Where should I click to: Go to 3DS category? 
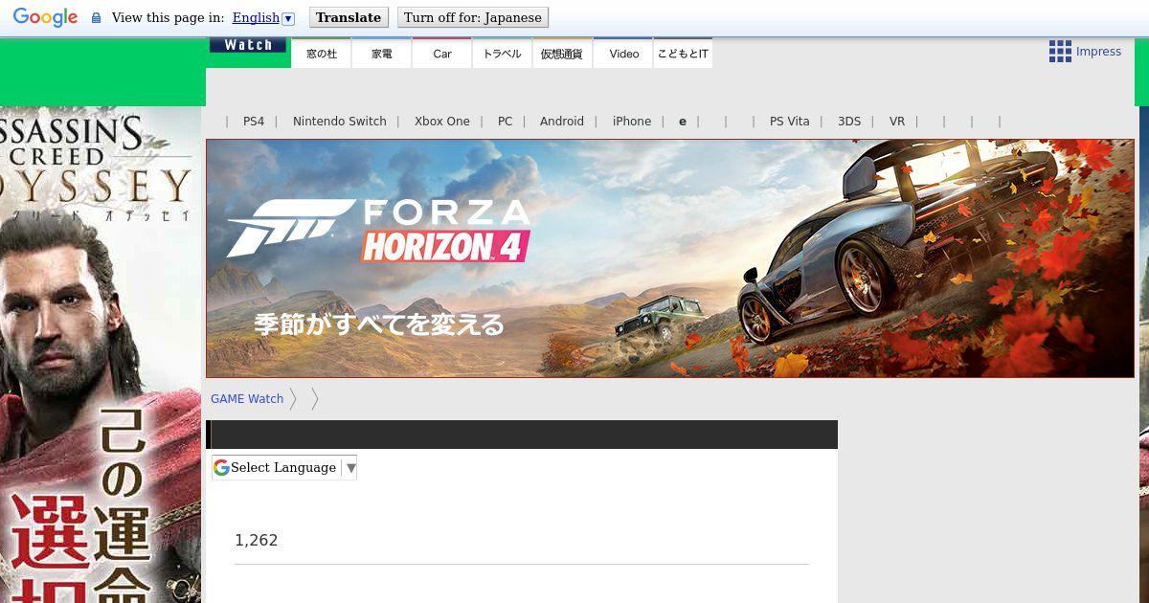click(x=849, y=122)
